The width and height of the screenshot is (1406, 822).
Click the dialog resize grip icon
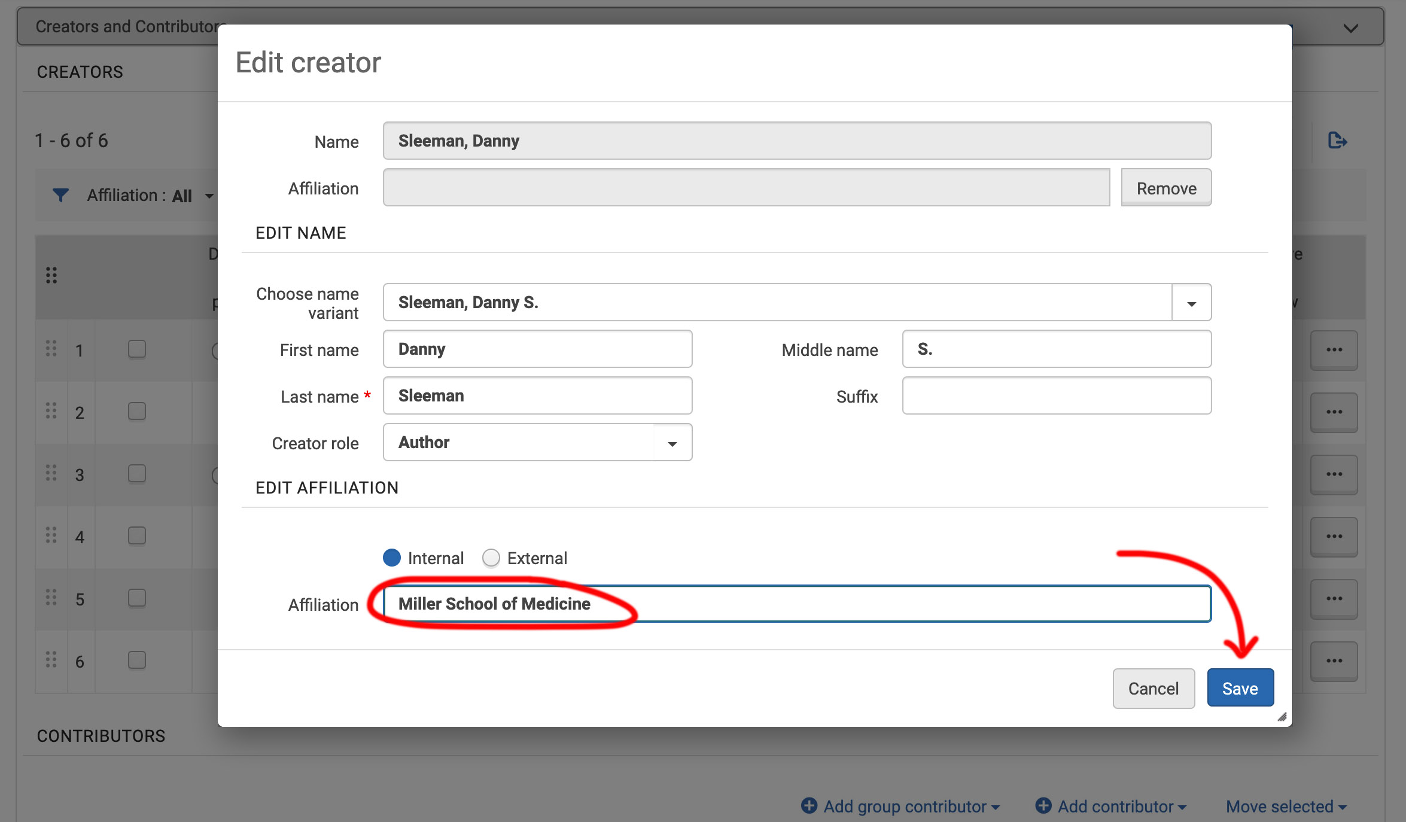click(1282, 717)
